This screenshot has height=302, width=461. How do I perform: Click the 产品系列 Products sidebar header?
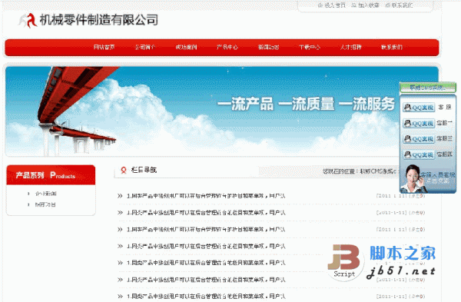coord(51,175)
